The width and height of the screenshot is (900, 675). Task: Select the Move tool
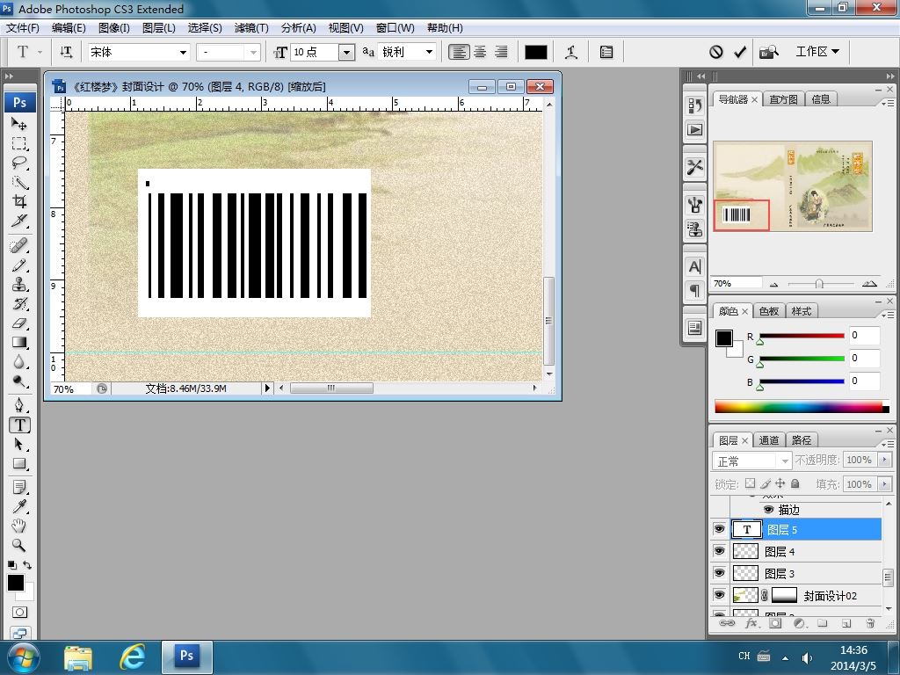click(19, 124)
